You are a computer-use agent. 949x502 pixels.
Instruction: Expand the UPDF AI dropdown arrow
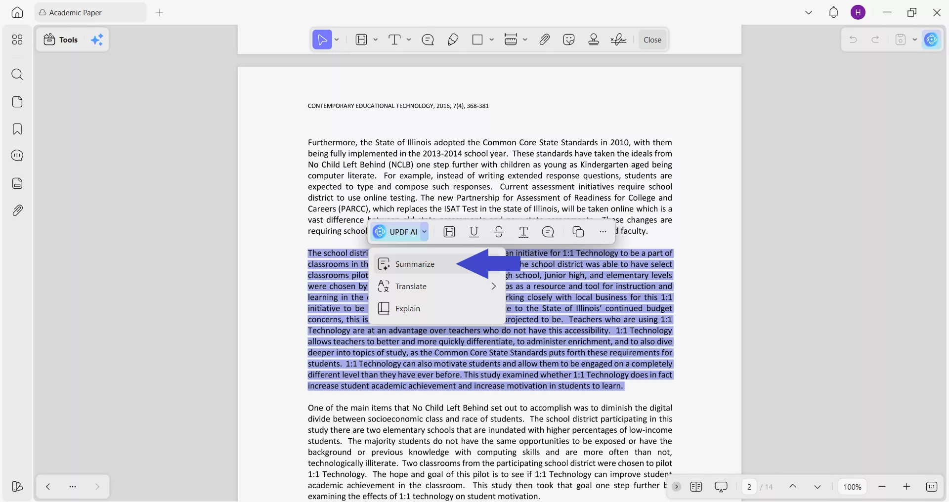click(x=424, y=232)
